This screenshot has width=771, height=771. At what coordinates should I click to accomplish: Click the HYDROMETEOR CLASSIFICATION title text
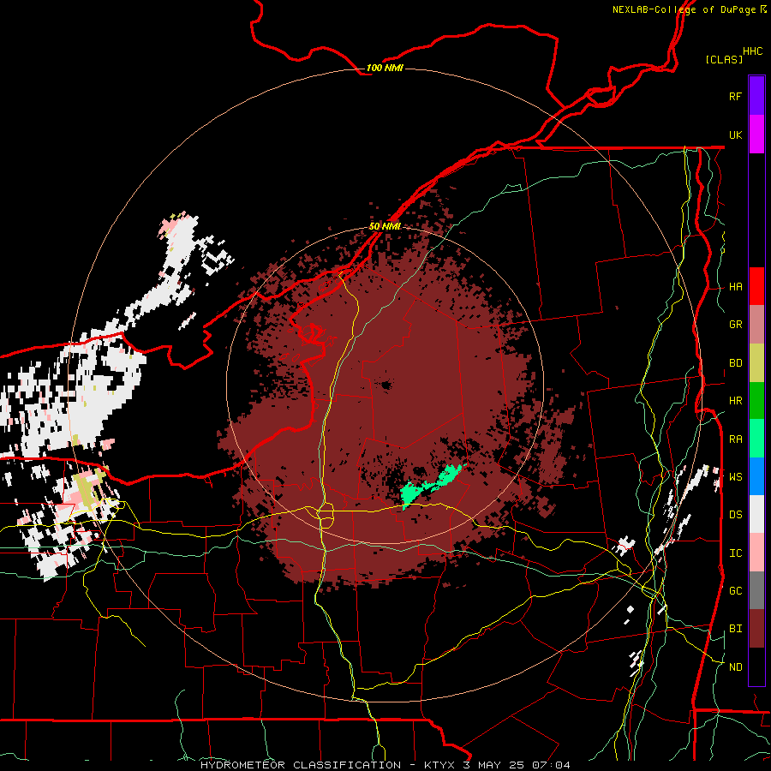pyautogui.click(x=300, y=765)
